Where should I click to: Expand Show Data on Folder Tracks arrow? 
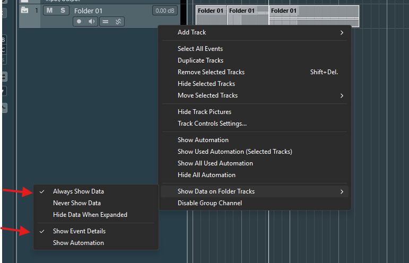[342, 191]
